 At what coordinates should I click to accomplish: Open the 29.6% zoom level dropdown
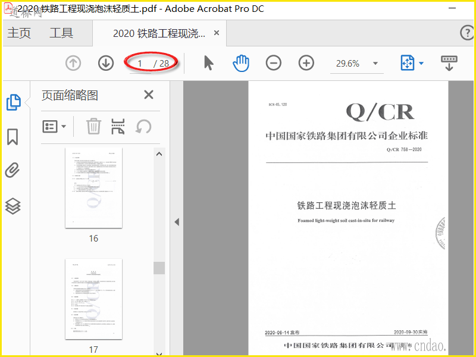click(x=375, y=64)
